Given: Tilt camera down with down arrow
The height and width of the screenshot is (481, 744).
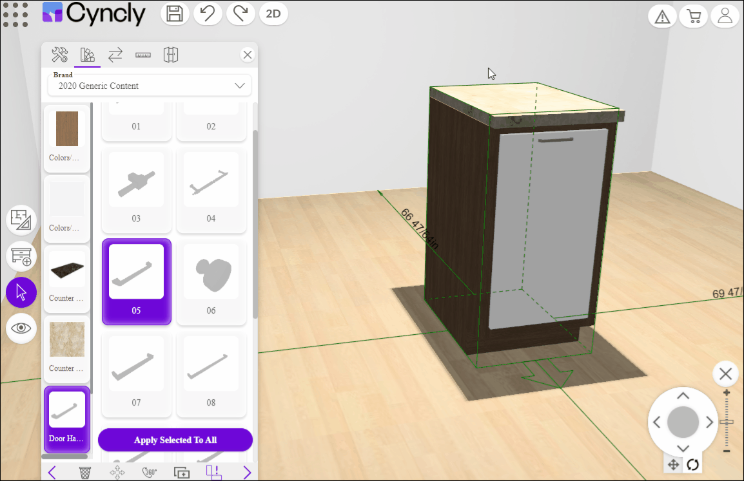Looking at the screenshot, I should tap(683, 448).
